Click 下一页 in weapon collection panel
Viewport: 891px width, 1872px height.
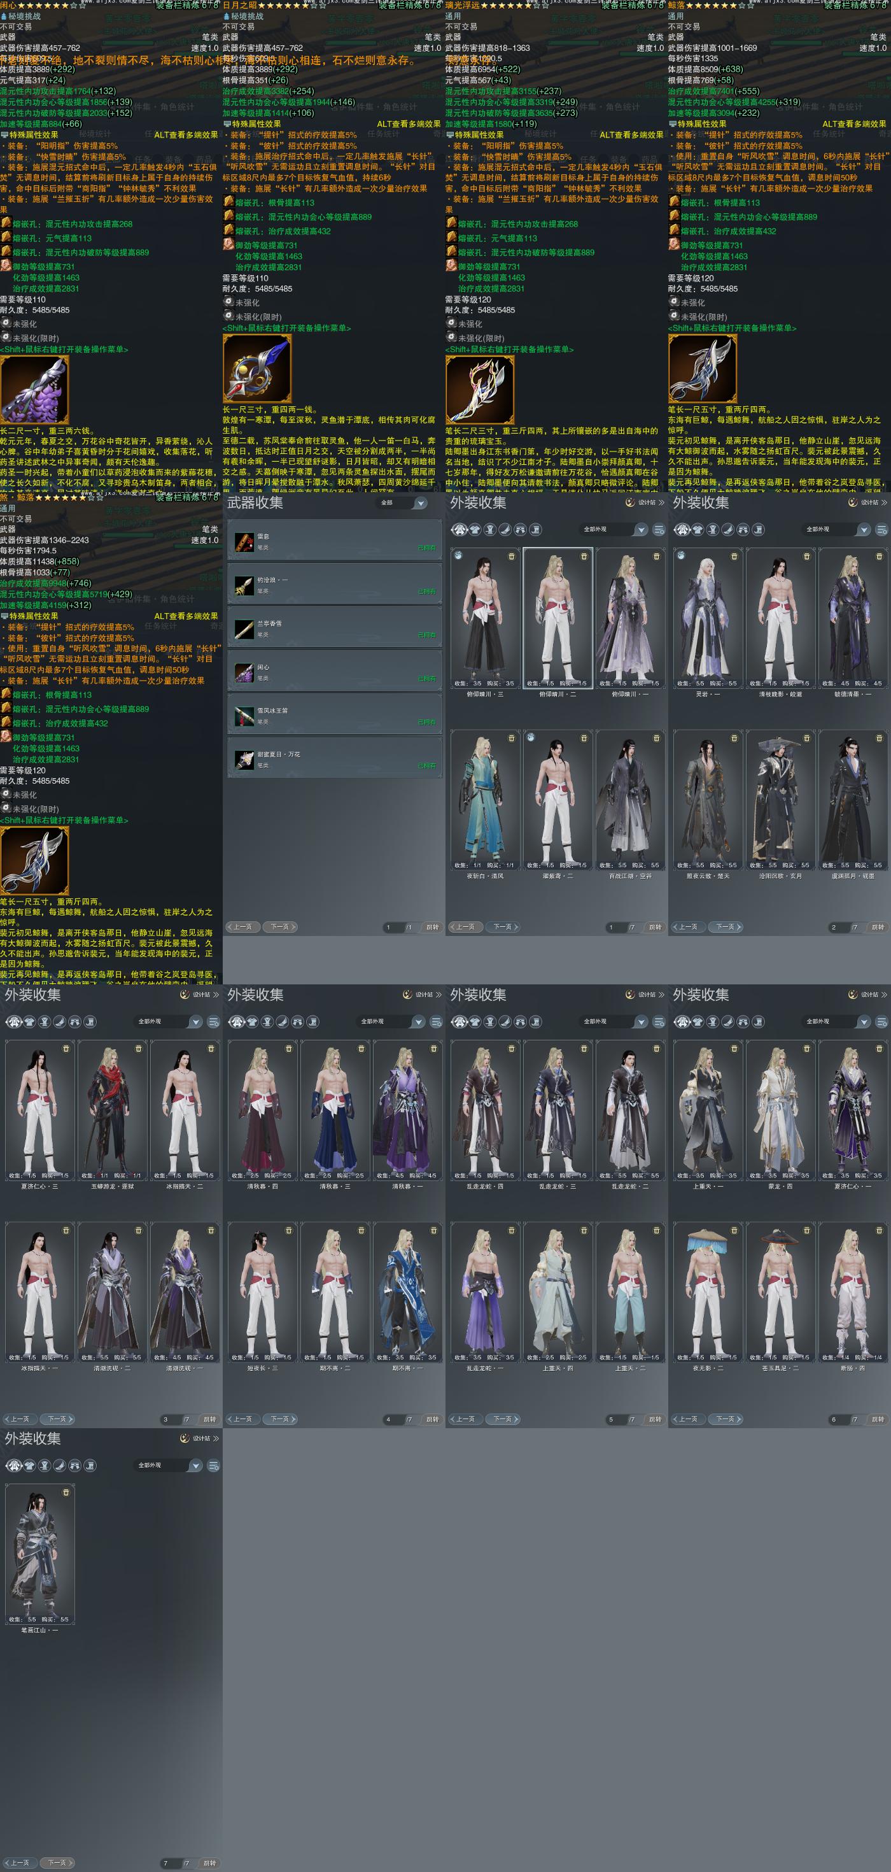coord(280,927)
